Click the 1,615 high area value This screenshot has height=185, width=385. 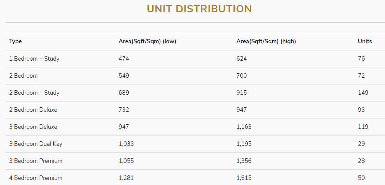click(244, 178)
